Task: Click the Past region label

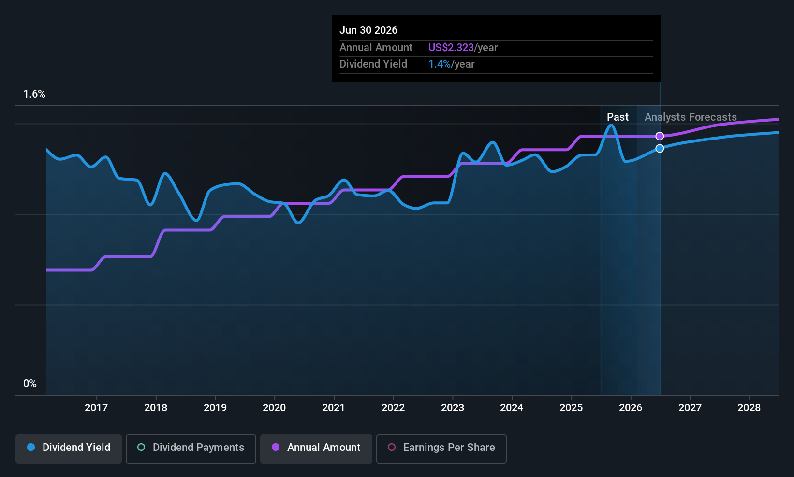Action: [x=618, y=117]
